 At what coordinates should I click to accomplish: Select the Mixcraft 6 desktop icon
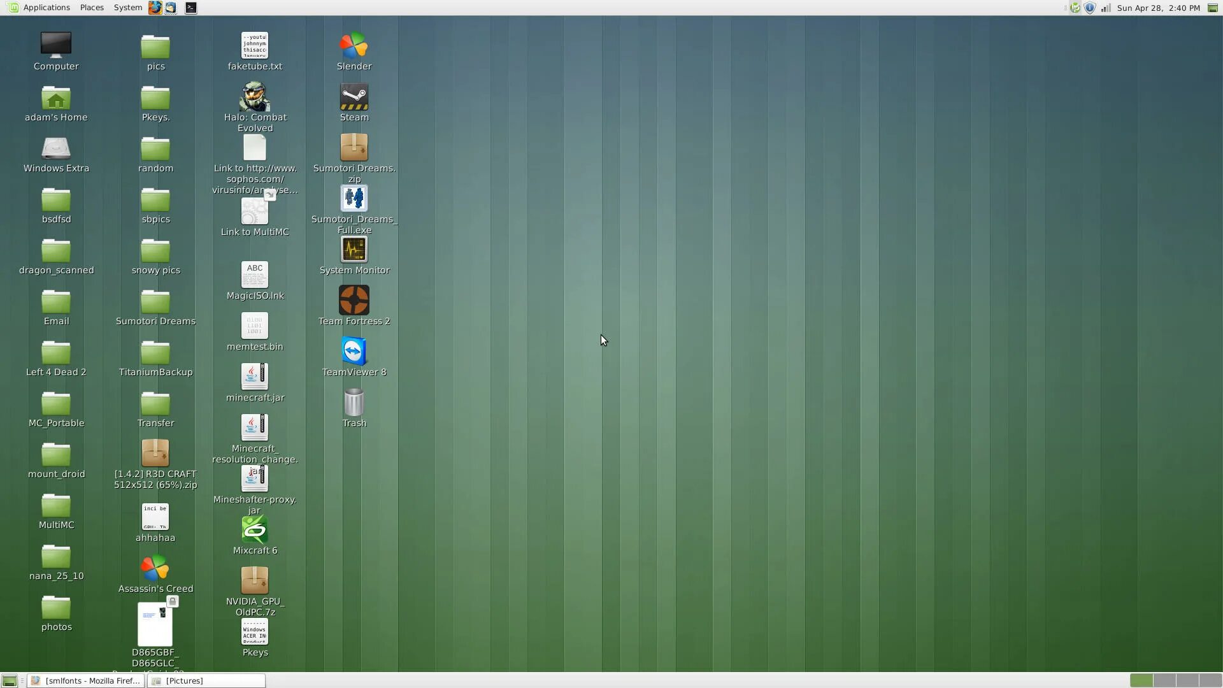click(x=255, y=530)
